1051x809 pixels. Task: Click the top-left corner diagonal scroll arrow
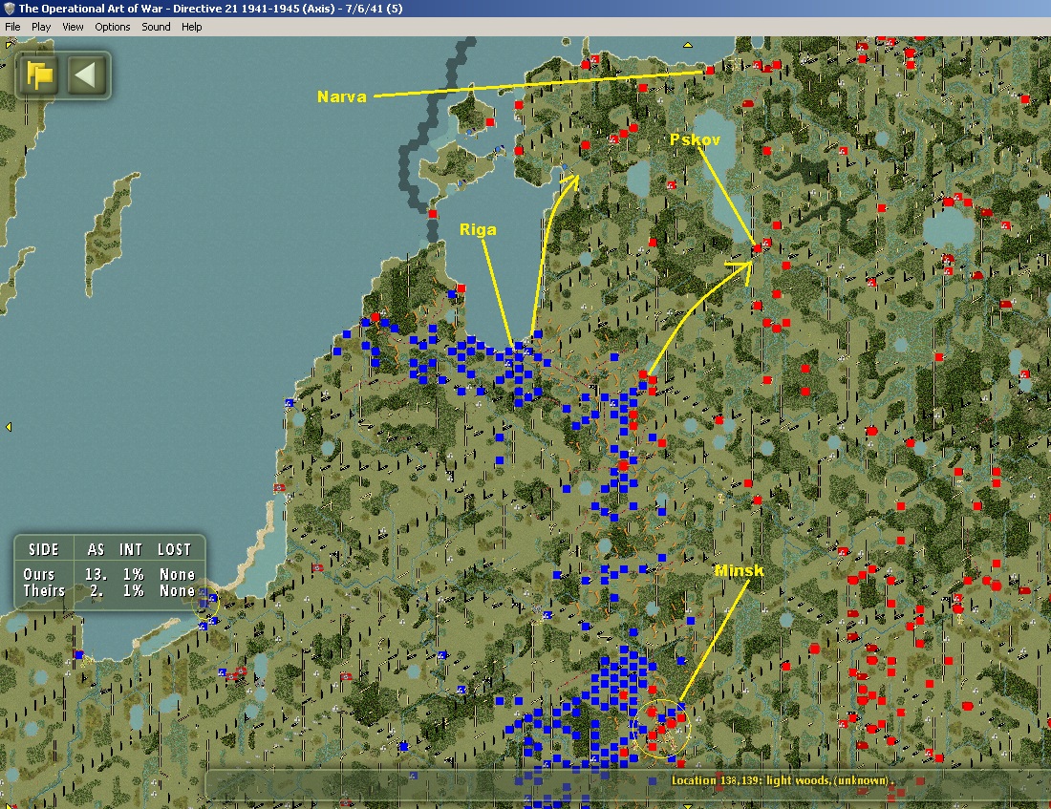coord(7,43)
